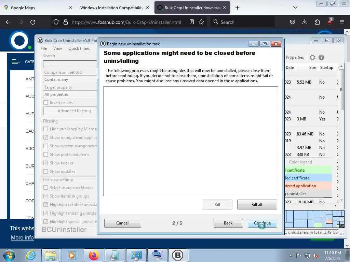Bookmark this page with the star icon

tap(201, 22)
